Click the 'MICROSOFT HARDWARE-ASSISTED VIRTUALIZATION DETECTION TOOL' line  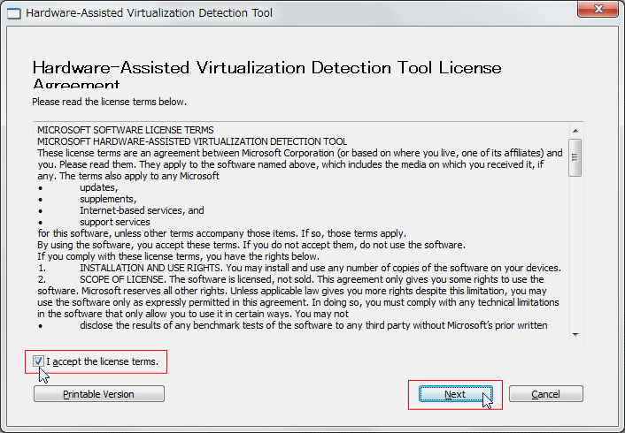click(192, 141)
